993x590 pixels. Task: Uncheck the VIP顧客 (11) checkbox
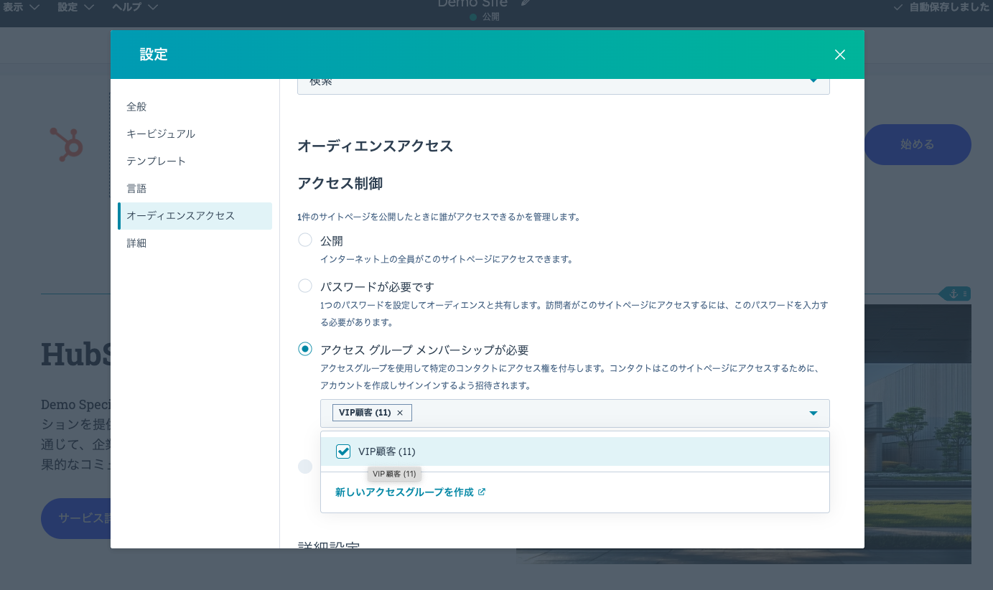pyautogui.click(x=343, y=451)
